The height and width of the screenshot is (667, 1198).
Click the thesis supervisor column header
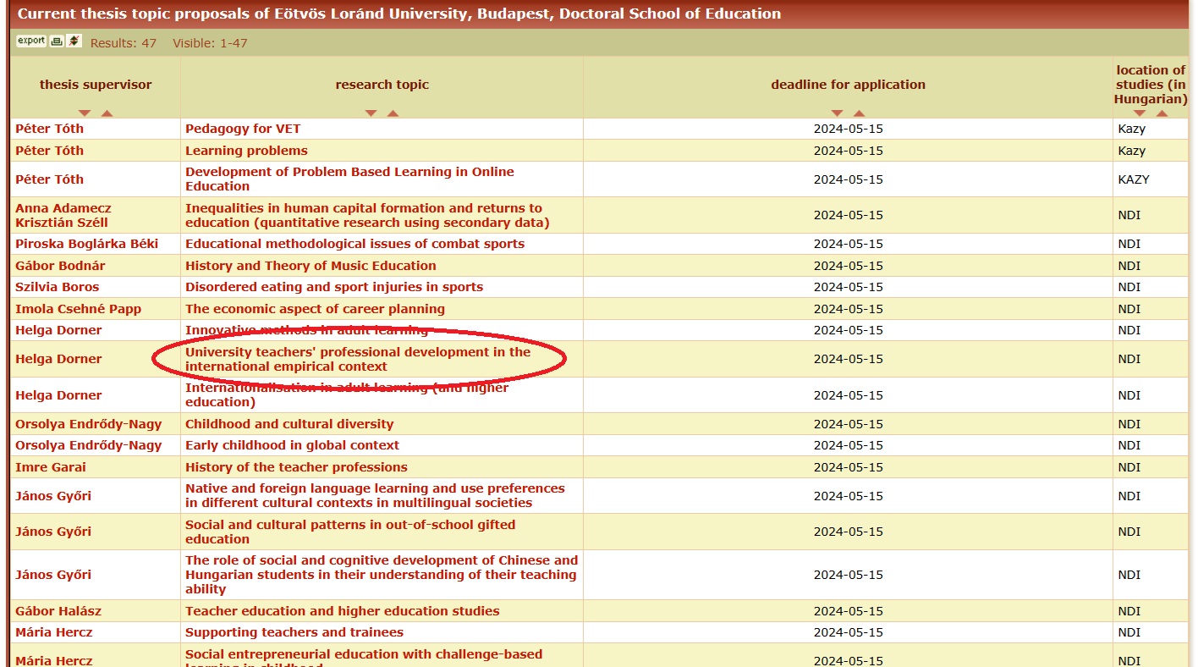pyautogui.click(x=96, y=85)
